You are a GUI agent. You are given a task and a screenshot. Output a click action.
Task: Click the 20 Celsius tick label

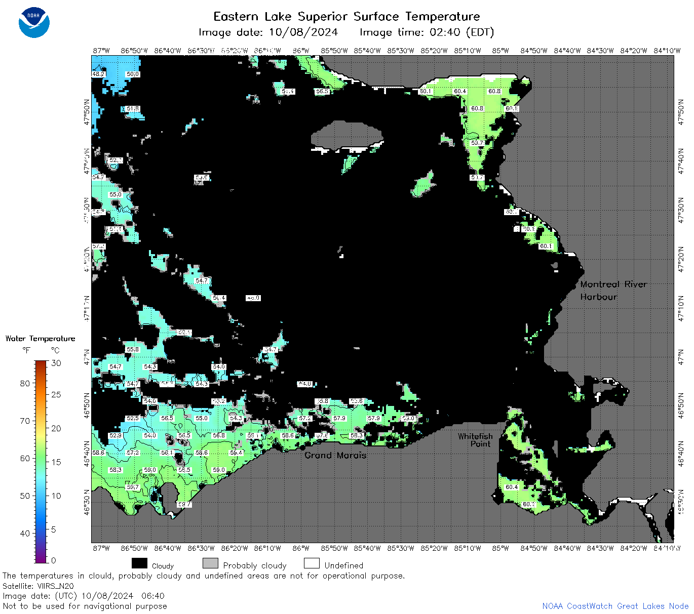56,428
